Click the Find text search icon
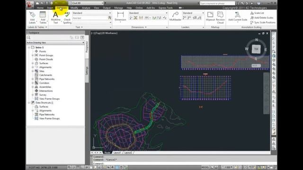 109,18
